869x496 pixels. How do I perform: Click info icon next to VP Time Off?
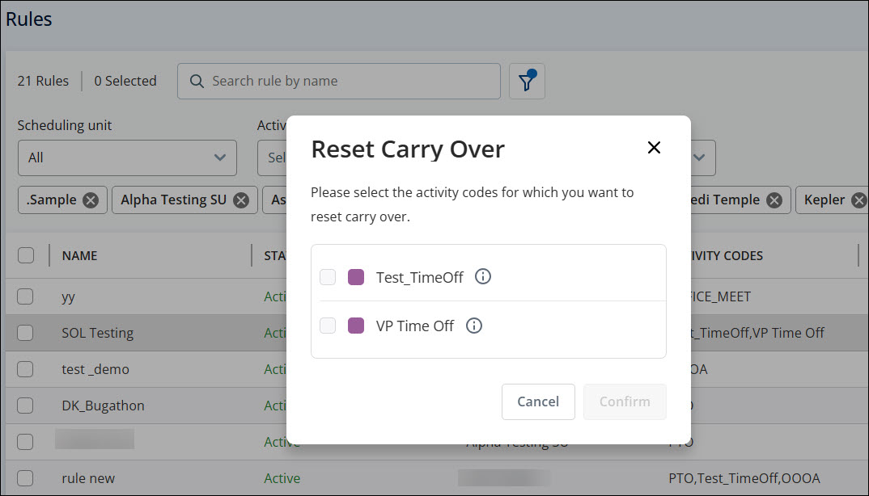pyautogui.click(x=474, y=326)
